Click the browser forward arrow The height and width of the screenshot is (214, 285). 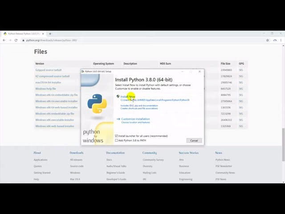[x=10, y=40]
